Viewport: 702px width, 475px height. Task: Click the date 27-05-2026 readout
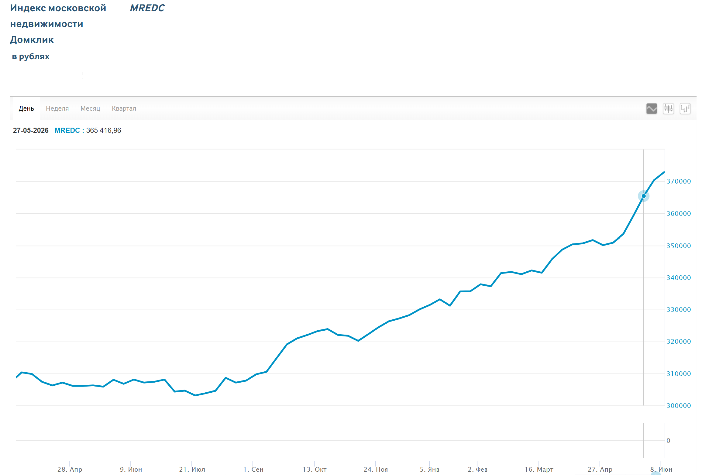(31, 130)
